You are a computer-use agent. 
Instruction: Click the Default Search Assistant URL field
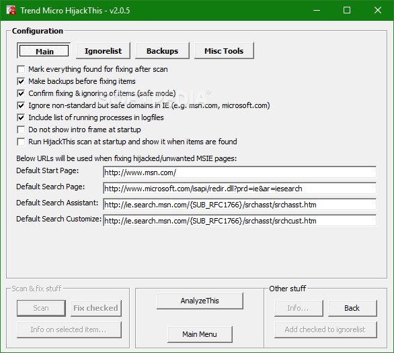[240, 205]
